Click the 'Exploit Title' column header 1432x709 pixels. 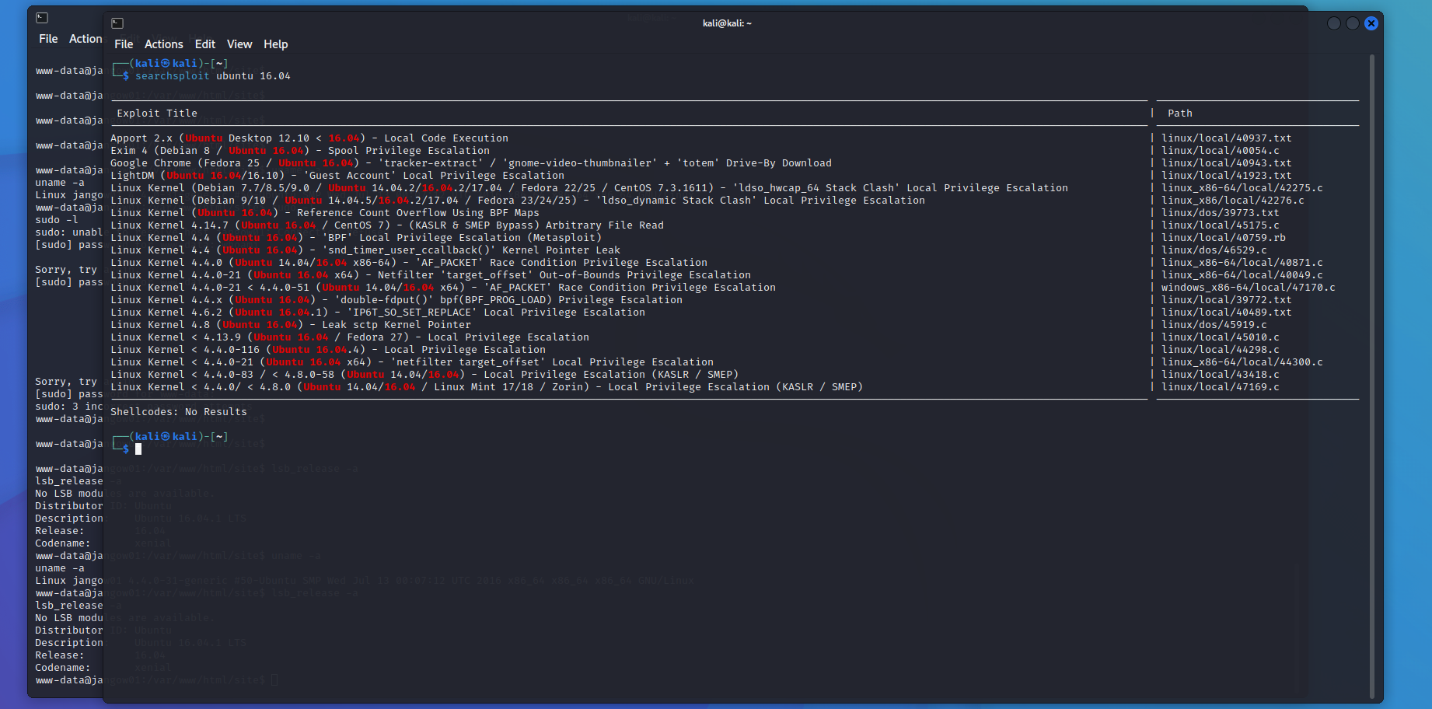[157, 114]
